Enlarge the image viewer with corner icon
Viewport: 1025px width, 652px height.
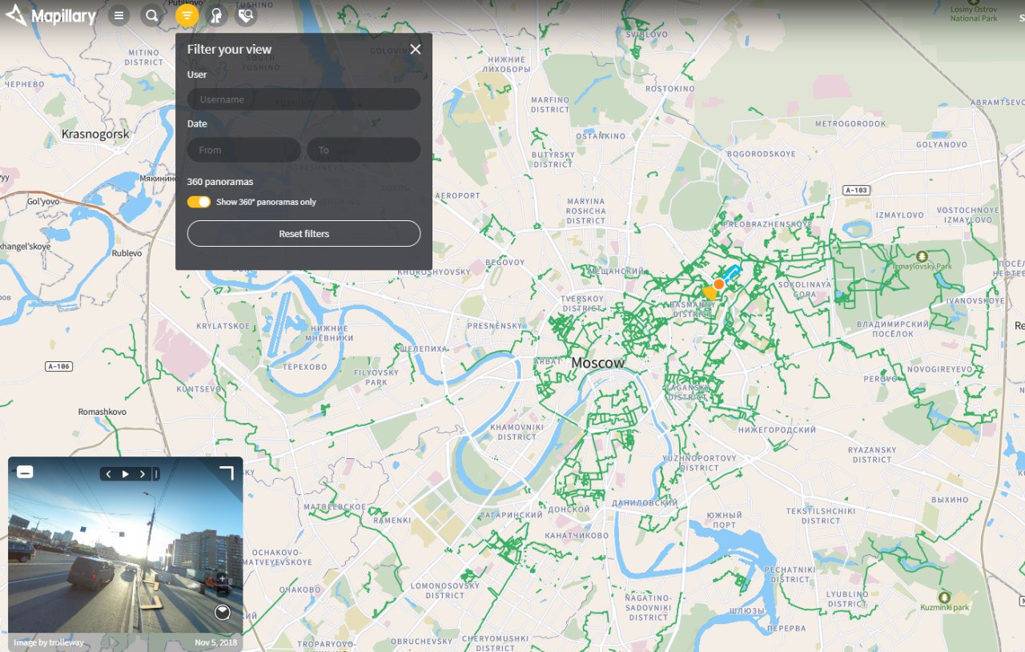[x=227, y=472]
